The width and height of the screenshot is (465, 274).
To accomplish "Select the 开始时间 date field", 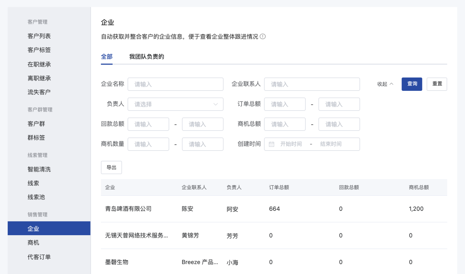I will (291, 144).
